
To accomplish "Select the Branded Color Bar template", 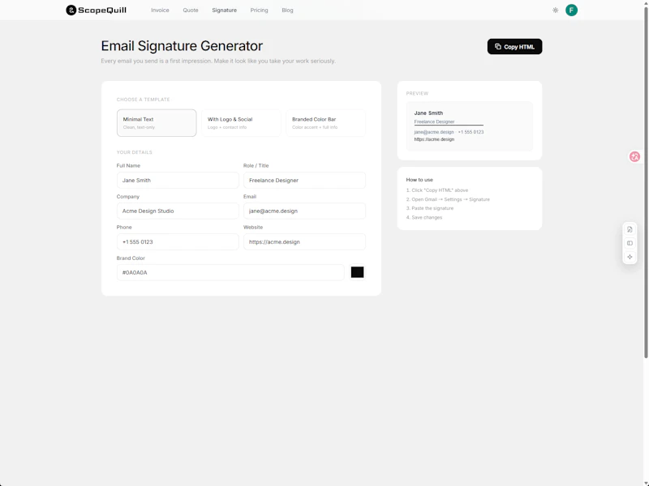I will (x=326, y=123).
